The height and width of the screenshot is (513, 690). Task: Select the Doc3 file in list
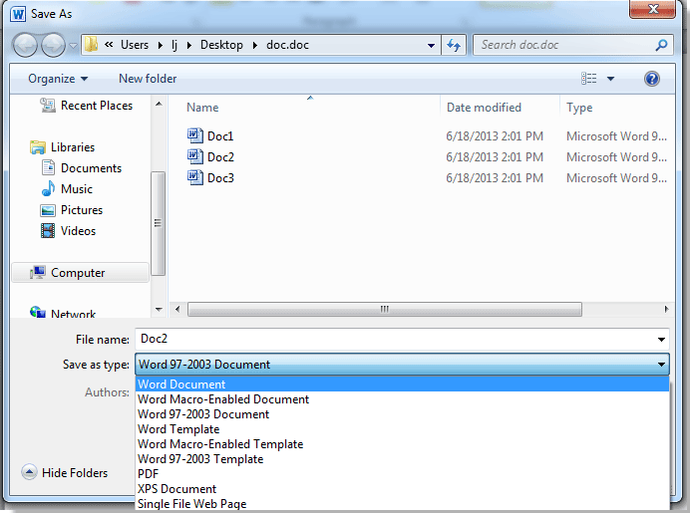tap(220, 178)
